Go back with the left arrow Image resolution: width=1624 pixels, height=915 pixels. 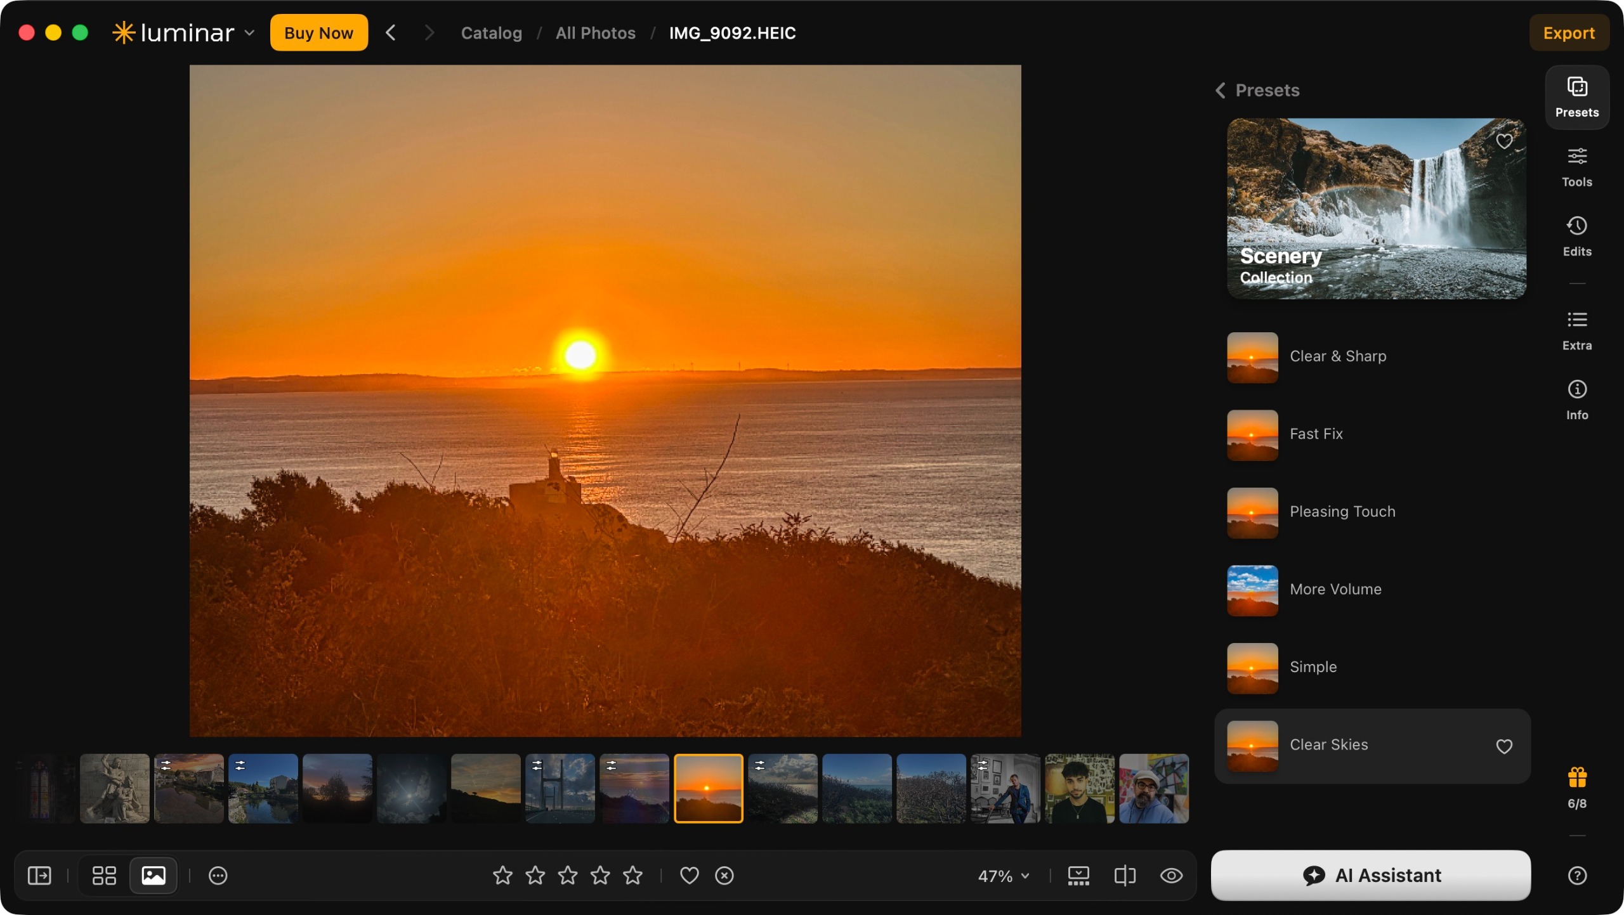coord(391,32)
